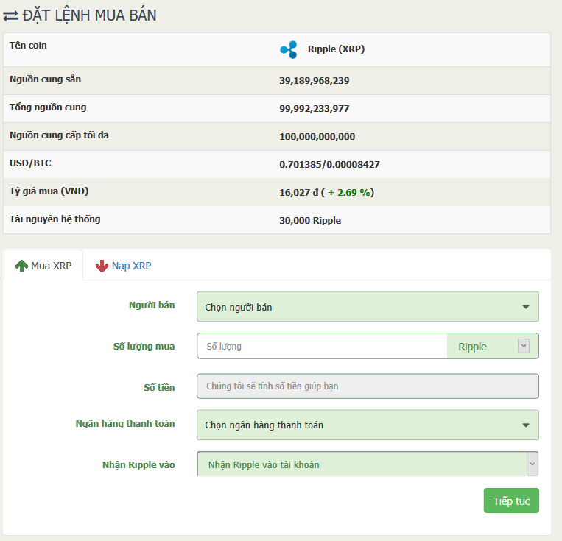Click the red down arrow on Nạp XRP tab
The image size is (562, 541).
(x=102, y=266)
